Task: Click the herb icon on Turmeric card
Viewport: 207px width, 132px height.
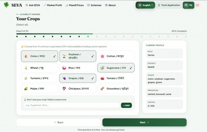Action: coord(26,78)
